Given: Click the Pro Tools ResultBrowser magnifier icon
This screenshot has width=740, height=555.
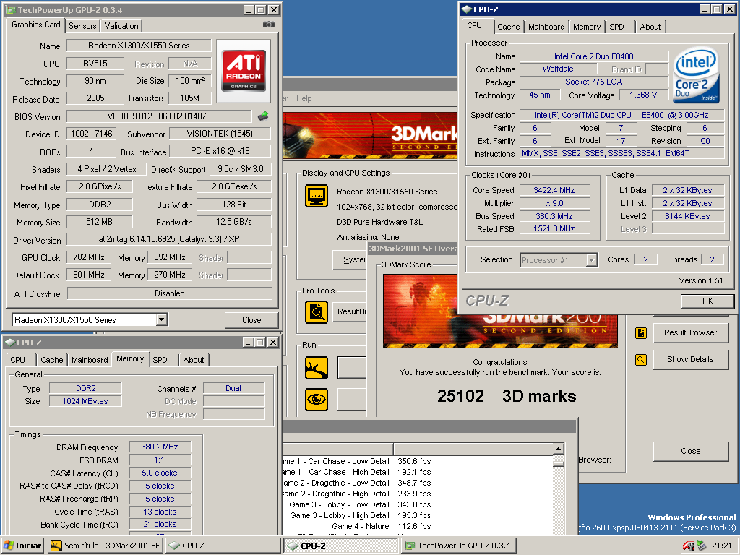Looking at the screenshot, I should pyautogui.click(x=317, y=311).
